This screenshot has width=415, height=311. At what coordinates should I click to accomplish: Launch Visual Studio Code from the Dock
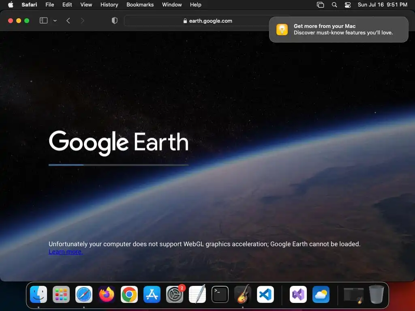click(x=265, y=294)
